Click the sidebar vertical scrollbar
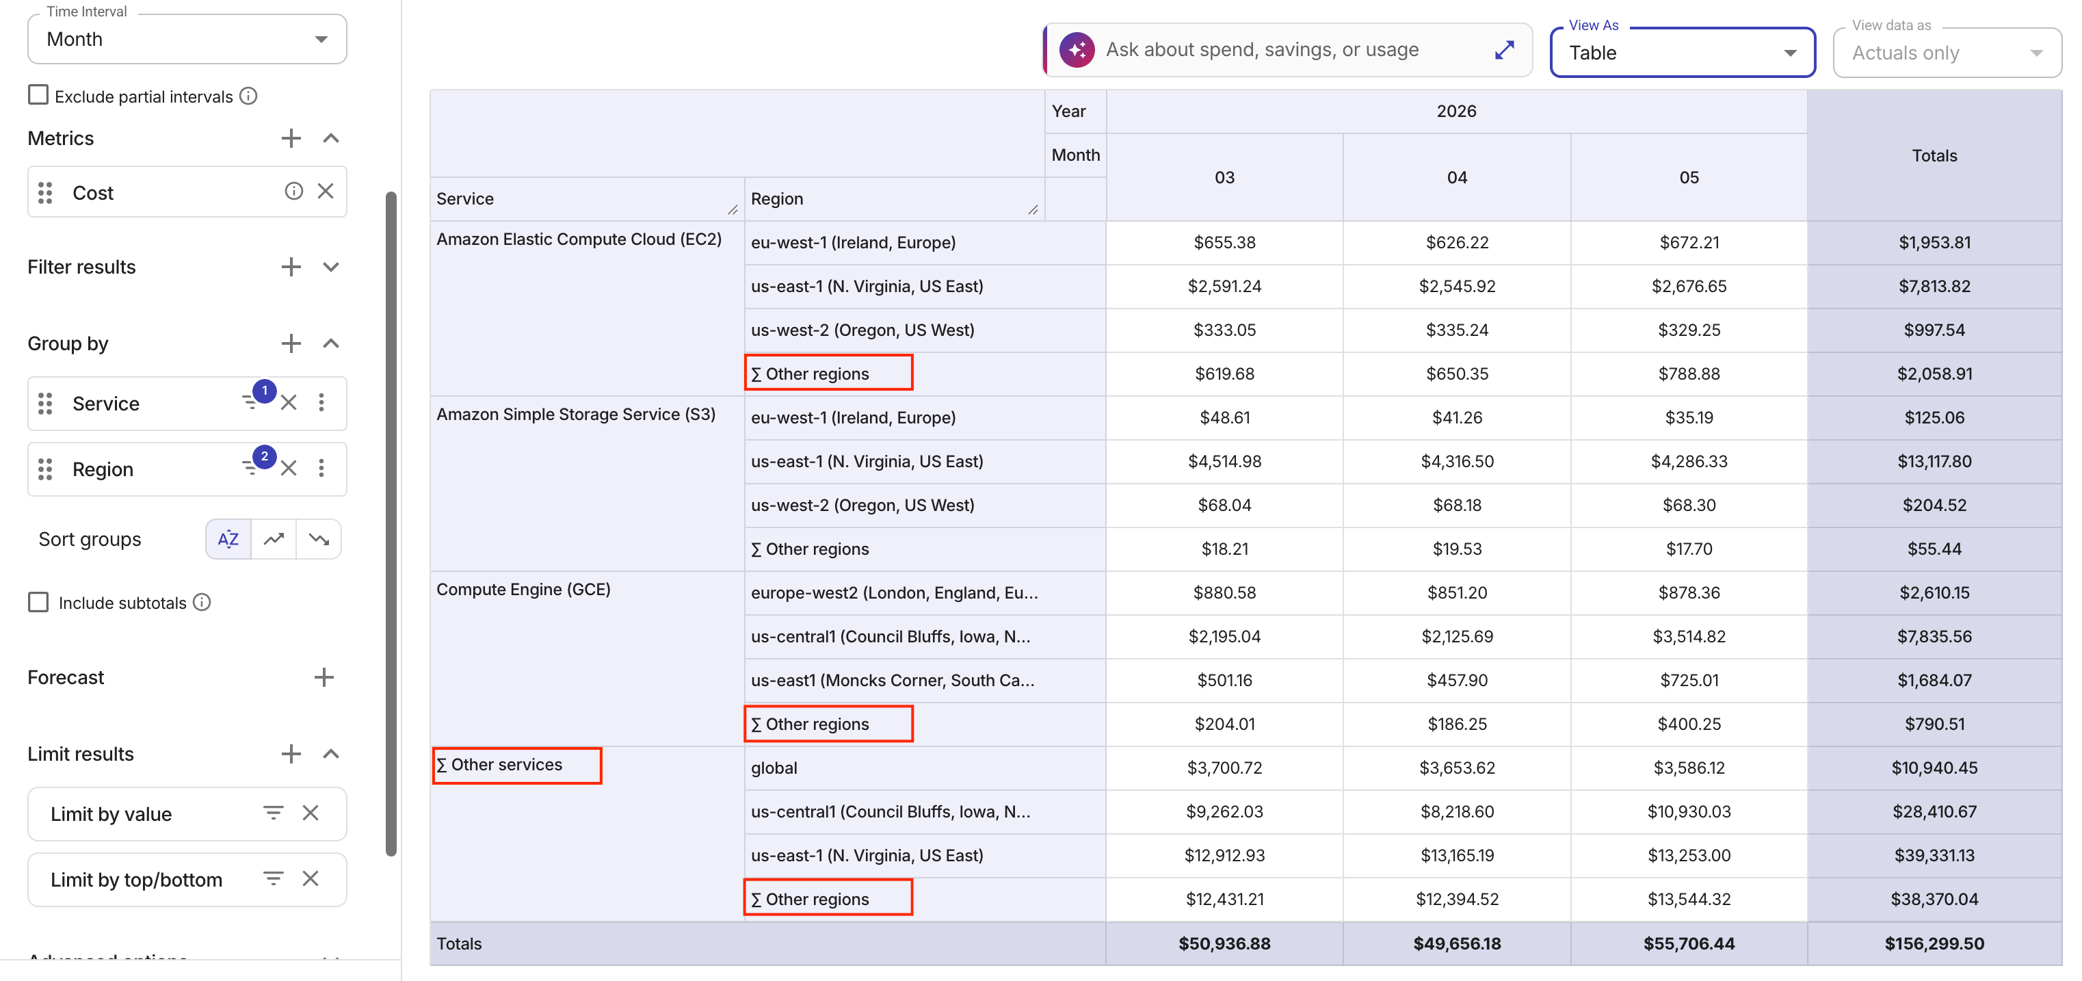The image size is (2082, 981). [x=391, y=523]
